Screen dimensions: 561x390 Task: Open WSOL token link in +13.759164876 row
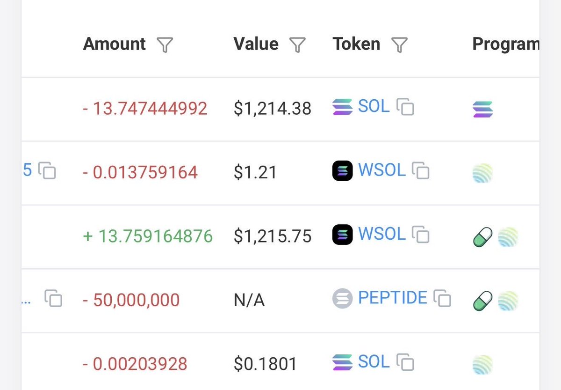pyautogui.click(x=382, y=234)
